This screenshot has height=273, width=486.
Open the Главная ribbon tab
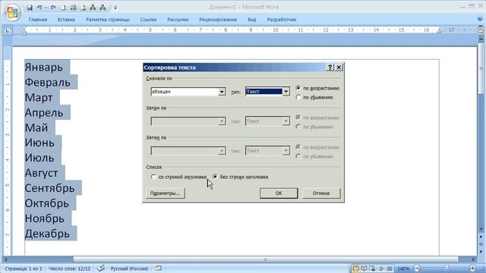[x=38, y=20]
